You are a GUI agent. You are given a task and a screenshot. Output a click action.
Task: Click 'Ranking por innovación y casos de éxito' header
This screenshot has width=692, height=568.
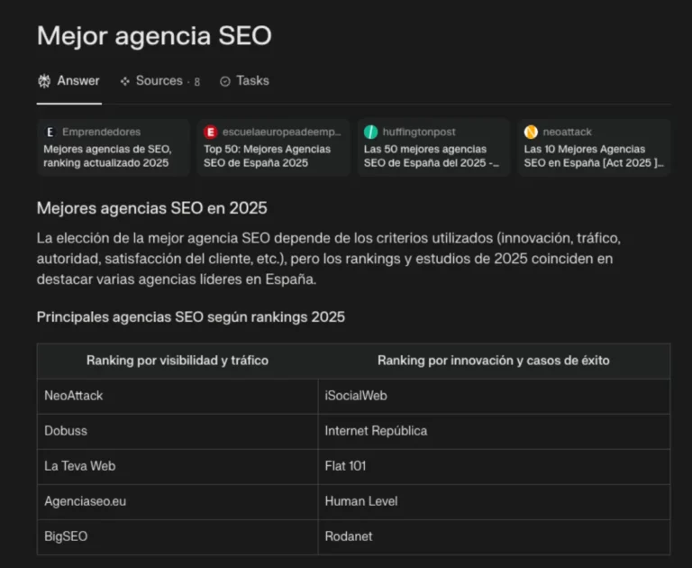tap(494, 361)
